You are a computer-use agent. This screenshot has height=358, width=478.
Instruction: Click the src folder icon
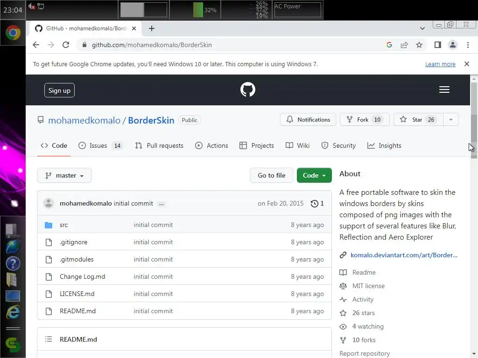pyautogui.click(x=49, y=225)
